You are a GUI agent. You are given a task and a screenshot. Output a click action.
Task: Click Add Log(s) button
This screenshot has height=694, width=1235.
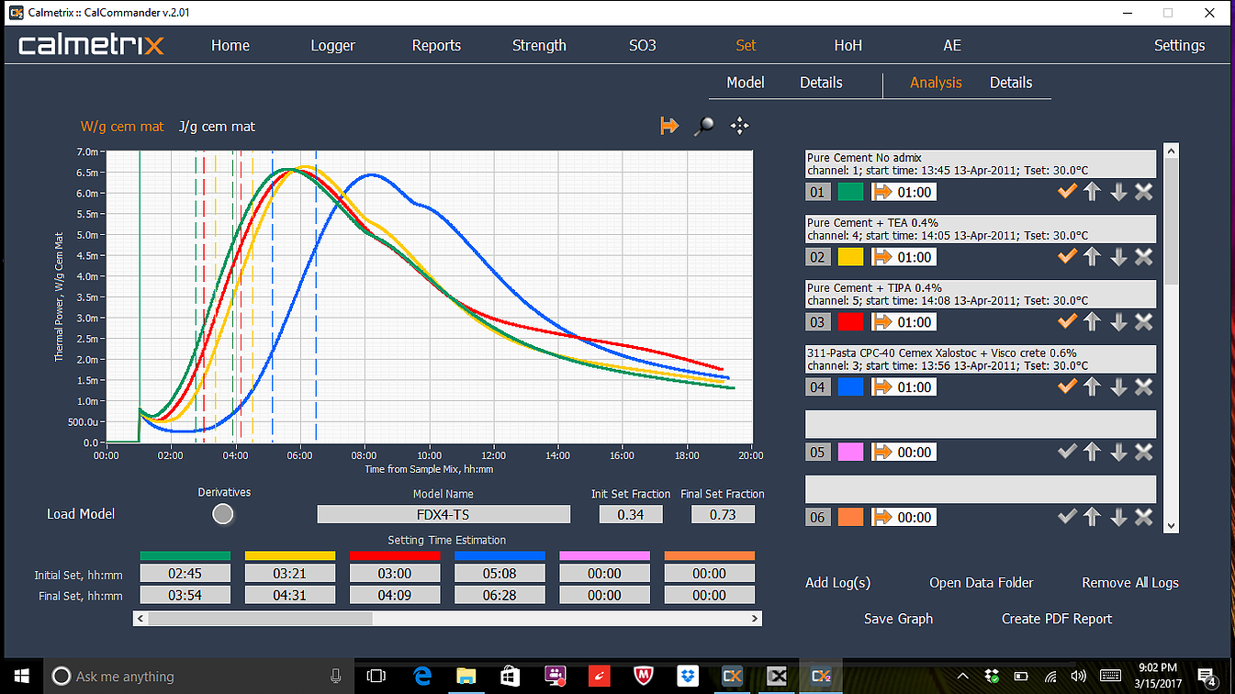click(837, 583)
